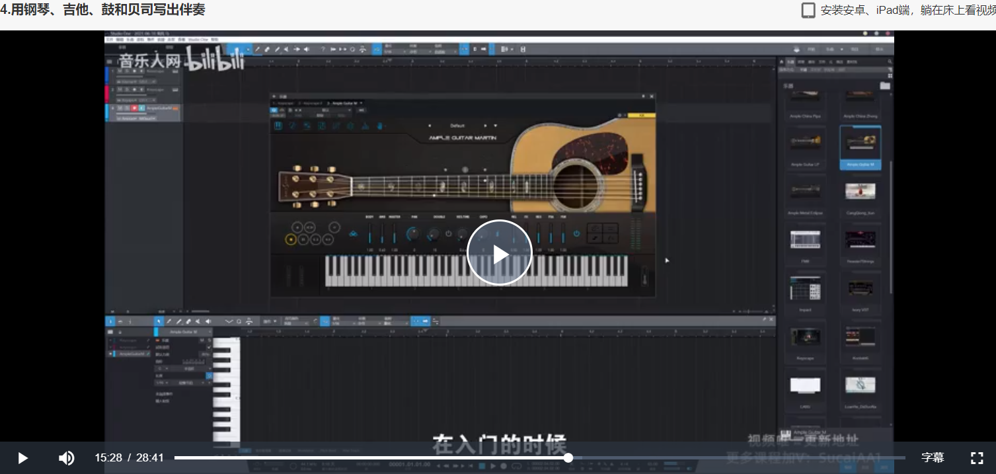The image size is (996, 474).
Task: Select the Arrow tool in Studio One toolbar
Action: (237, 50)
